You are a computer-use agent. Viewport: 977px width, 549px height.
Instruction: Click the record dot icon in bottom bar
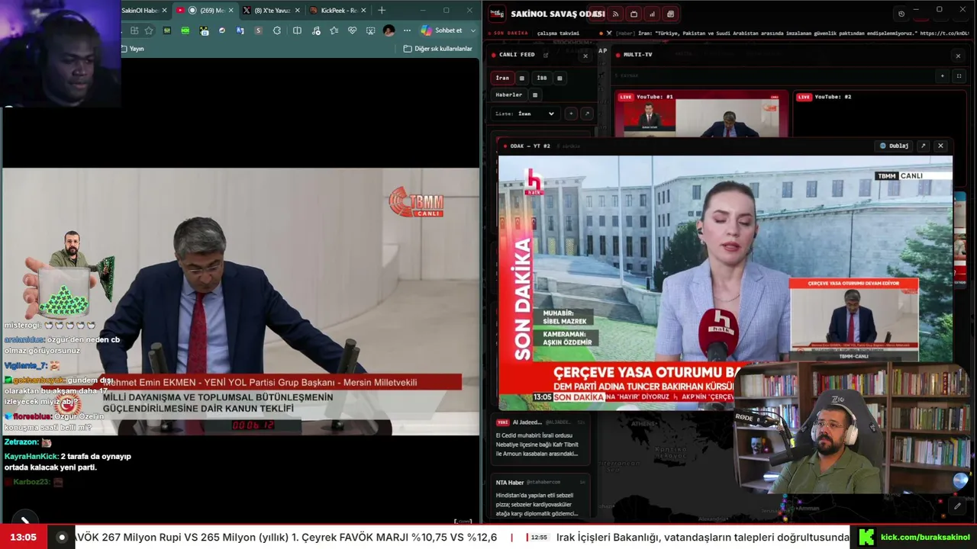point(62,538)
